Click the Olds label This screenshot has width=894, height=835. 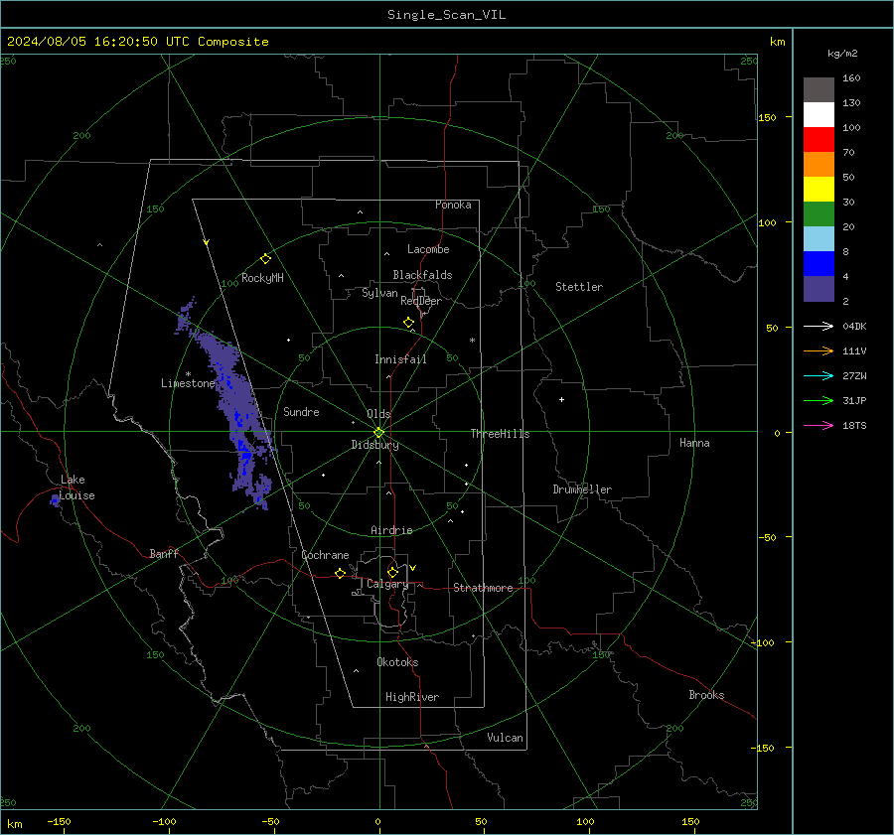point(378,414)
